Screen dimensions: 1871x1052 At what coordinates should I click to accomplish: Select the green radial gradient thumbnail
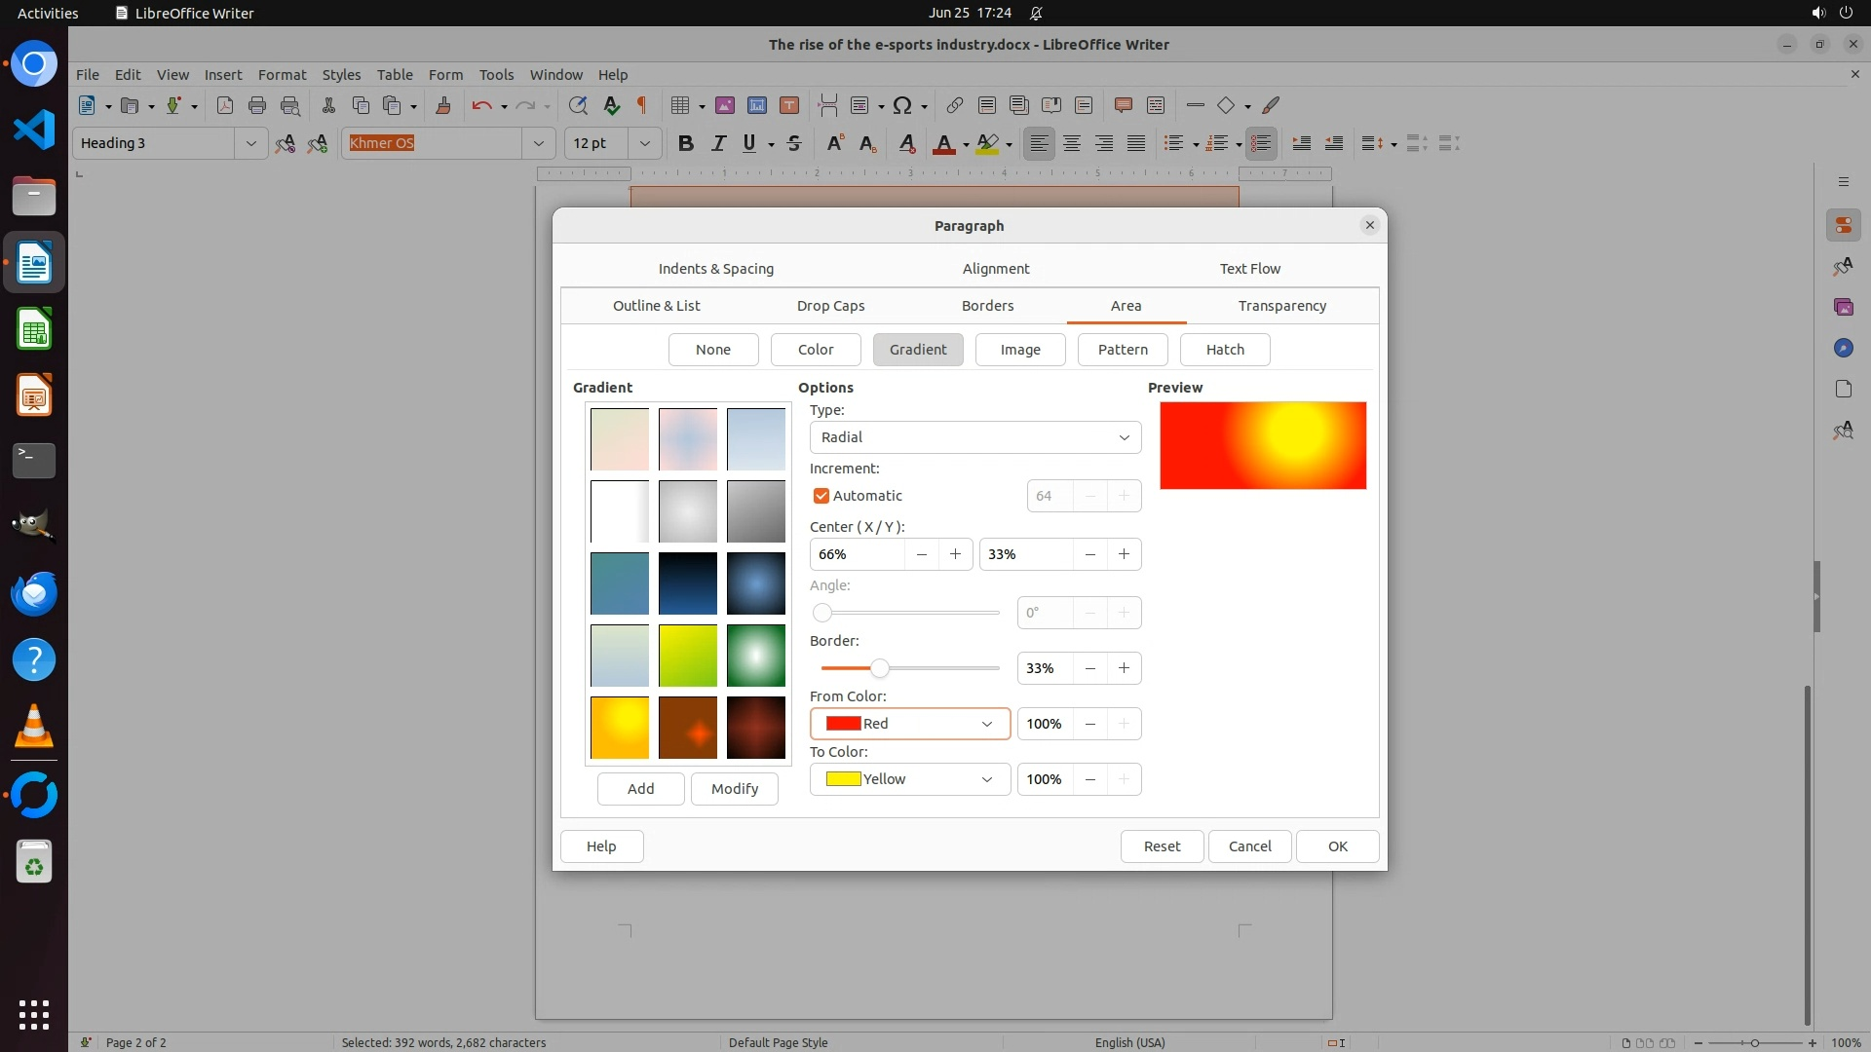(755, 656)
